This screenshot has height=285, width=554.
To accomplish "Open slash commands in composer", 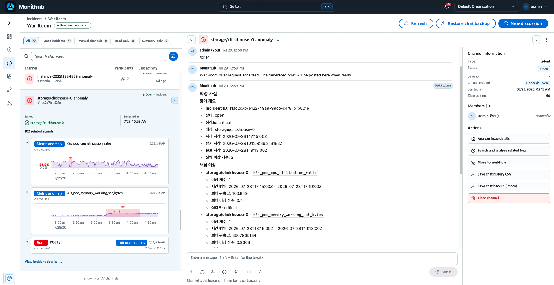I will click(260, 272).
